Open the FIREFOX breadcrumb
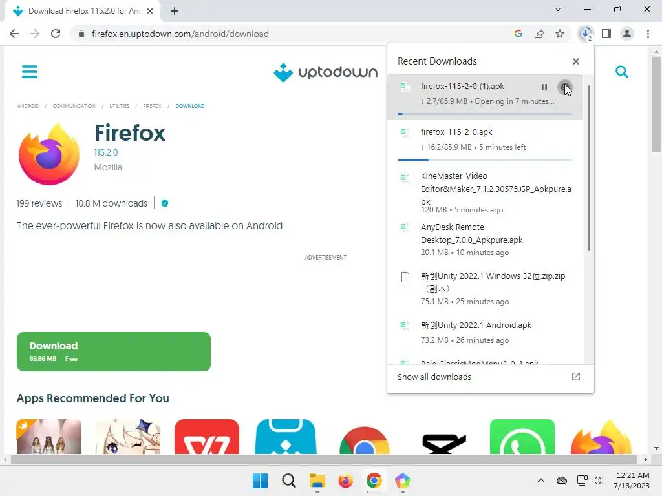The image size is (662, 496). [x=152, y=106]
